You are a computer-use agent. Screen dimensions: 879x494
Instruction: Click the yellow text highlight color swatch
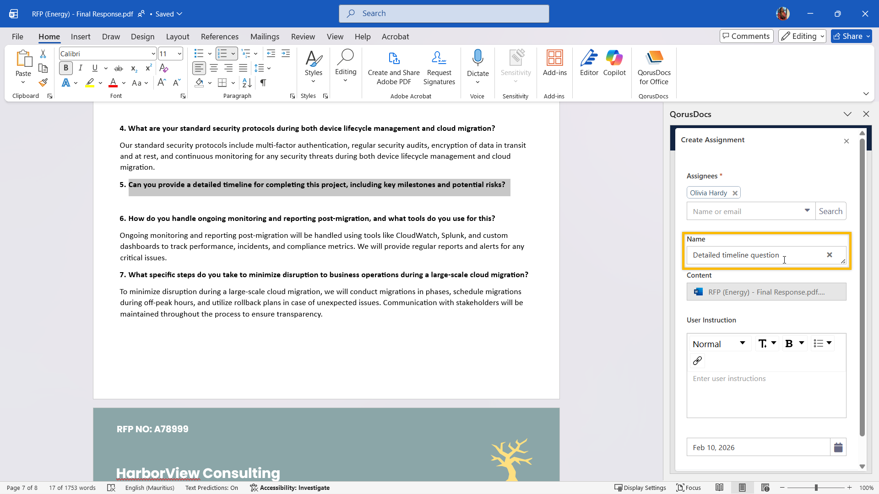click(x=90, y=83)
